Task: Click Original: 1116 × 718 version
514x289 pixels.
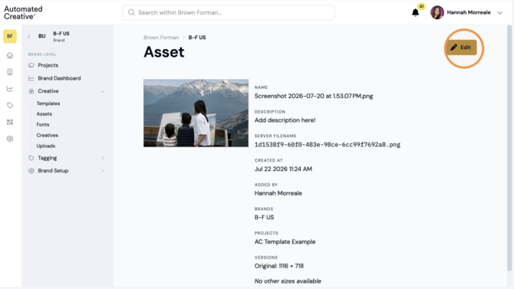Action: [x=279, y=266]
